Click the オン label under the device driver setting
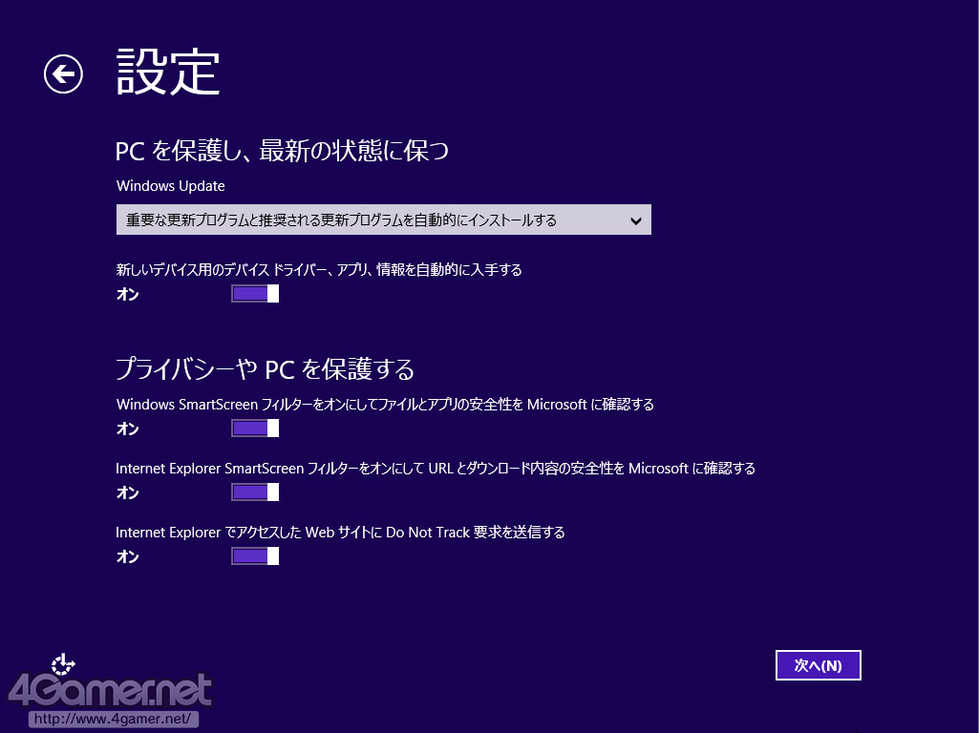 pos(128,295)
